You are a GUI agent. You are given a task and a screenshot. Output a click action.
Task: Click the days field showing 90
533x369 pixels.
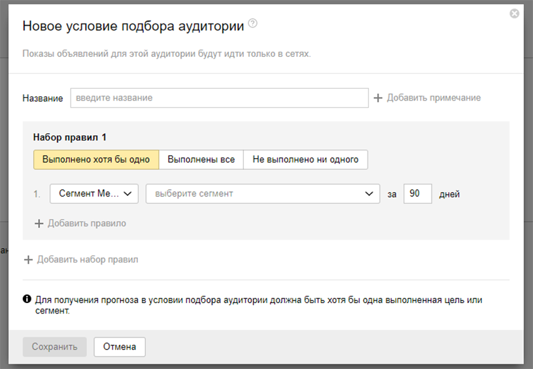pyautogui.click(x=417, y=194)
